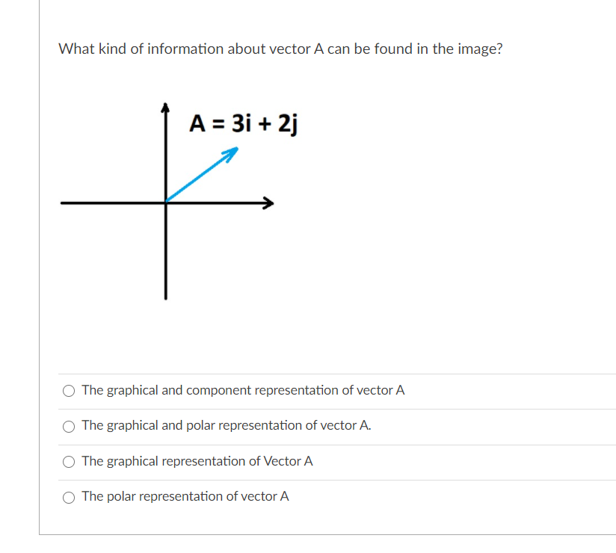The height and width of the screenshot is (553, 616).
Task: Click the origin of the coordinate axes
Action: (x=165, y=201)
